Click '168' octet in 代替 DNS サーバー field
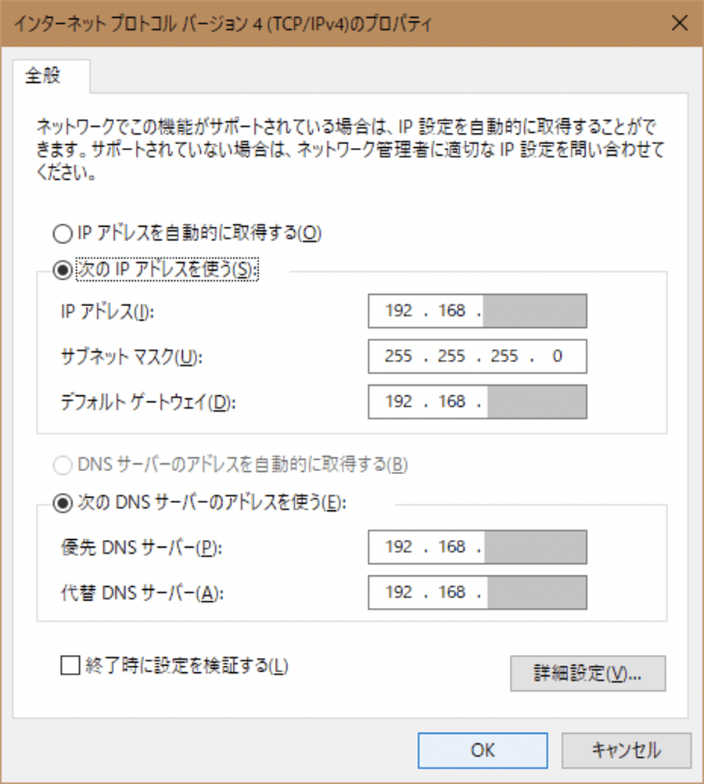This screenshot has height=784, width=704. [x=452, y=592]
